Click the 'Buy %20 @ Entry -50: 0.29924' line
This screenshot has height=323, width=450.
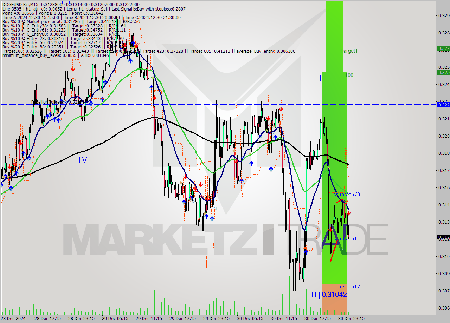64,42
